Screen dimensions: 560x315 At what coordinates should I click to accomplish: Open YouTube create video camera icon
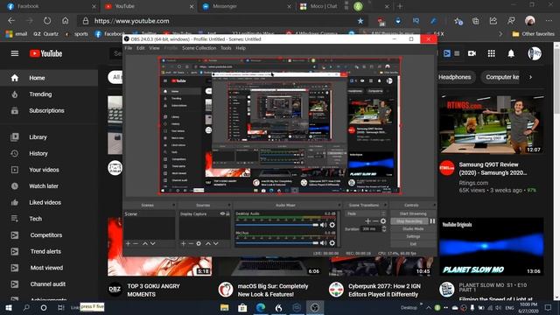[x=472, y=53]
